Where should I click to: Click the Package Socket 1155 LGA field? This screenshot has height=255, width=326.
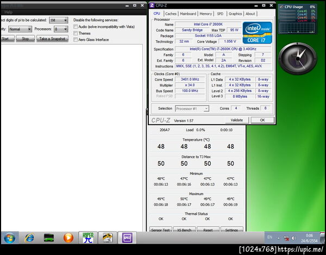pyautogui.click(x=208, y=35)
